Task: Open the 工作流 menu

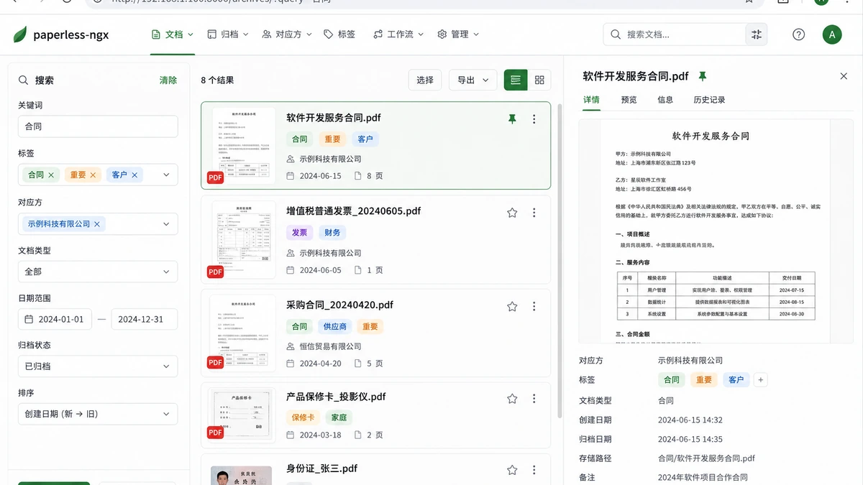Action: 398,34
